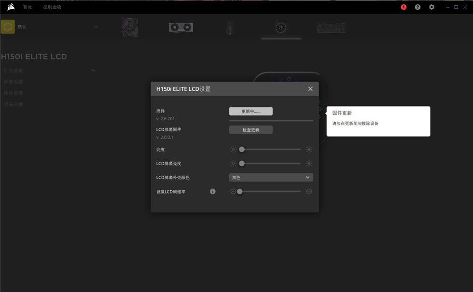Click the 检查更新 button for LCD firmware
473x292 pixels.
point(250,130)
